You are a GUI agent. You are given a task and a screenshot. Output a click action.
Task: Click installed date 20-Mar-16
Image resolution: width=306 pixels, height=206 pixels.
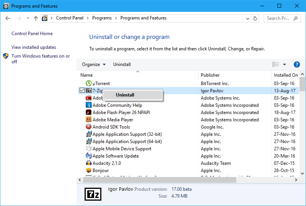285,156
